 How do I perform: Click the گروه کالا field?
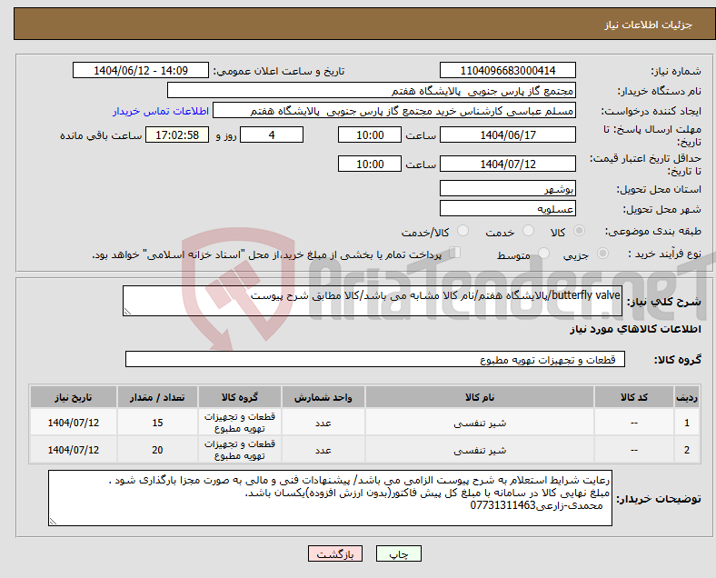(x=375, y=359)
